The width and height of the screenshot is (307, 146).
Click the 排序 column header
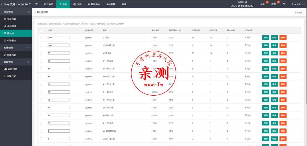coord(49,31)
